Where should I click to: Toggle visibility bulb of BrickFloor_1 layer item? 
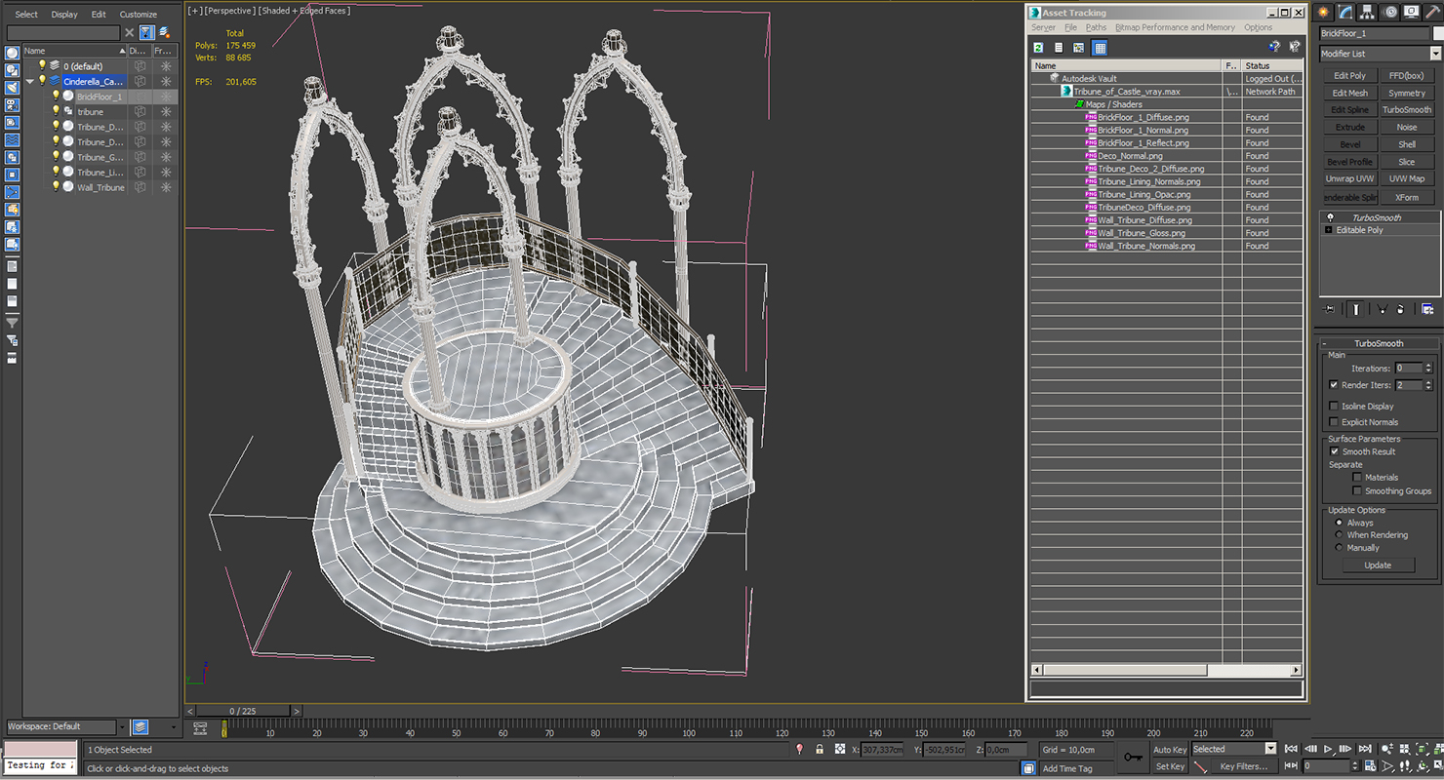[x=56, y=96]
